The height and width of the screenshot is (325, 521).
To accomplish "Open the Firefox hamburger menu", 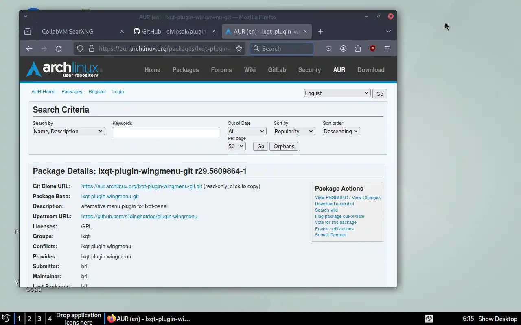I will click(387, 48).
